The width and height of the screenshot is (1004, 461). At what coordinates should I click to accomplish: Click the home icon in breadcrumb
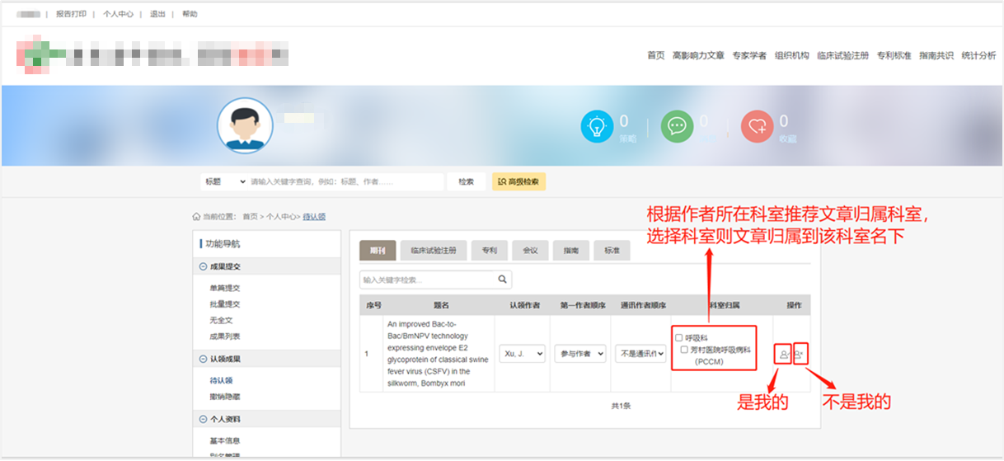pos(196,217)
